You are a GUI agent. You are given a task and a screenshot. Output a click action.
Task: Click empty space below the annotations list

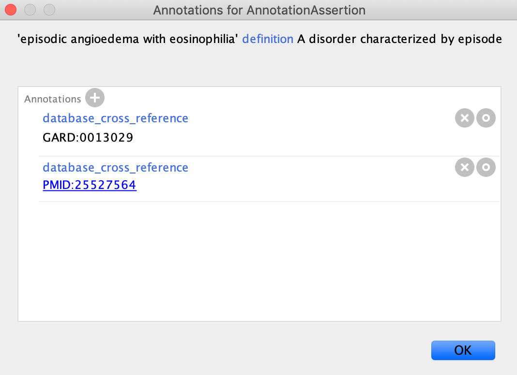click(x=259, y=260)
